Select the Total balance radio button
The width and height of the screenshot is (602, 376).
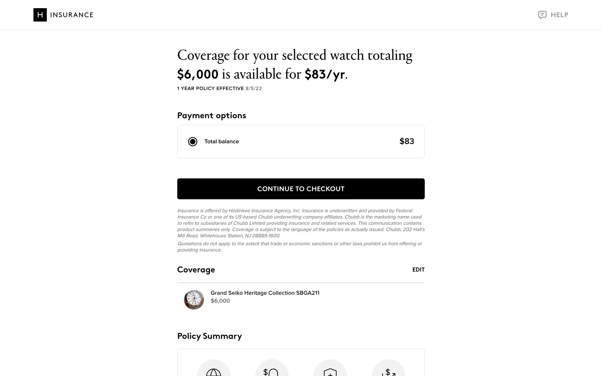193,142
